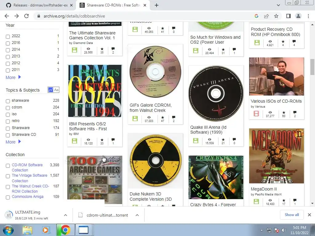Click the views eye icon for Quake III Arena
This screenshot has width=315, height=236.
(209, 139)
